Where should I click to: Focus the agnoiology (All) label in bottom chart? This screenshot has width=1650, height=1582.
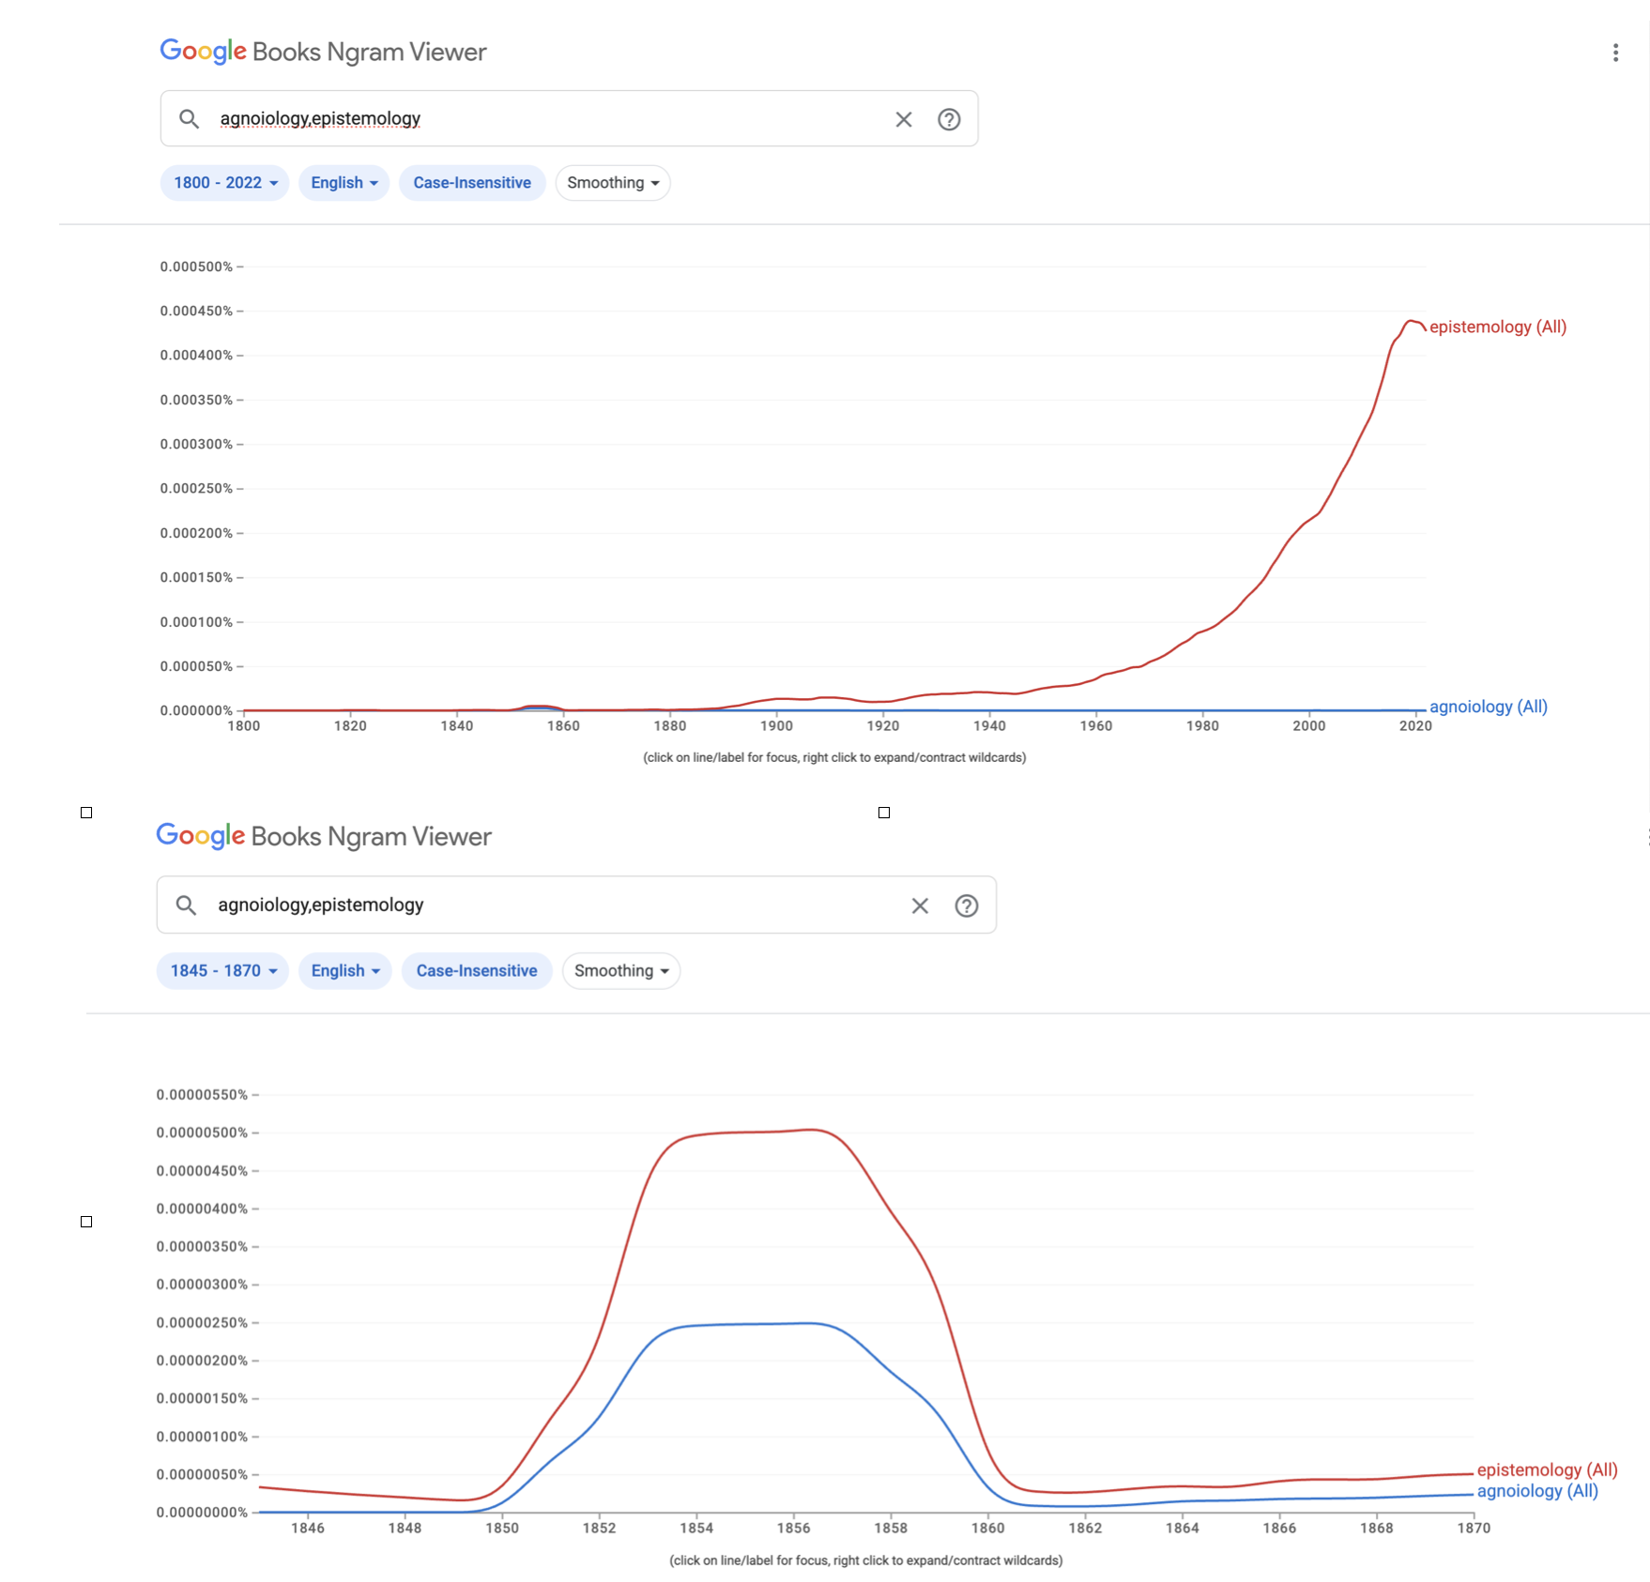(x=1536, y=1491)
